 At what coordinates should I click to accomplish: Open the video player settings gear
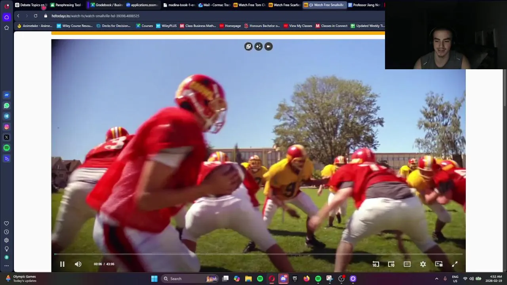pos(423,264)
